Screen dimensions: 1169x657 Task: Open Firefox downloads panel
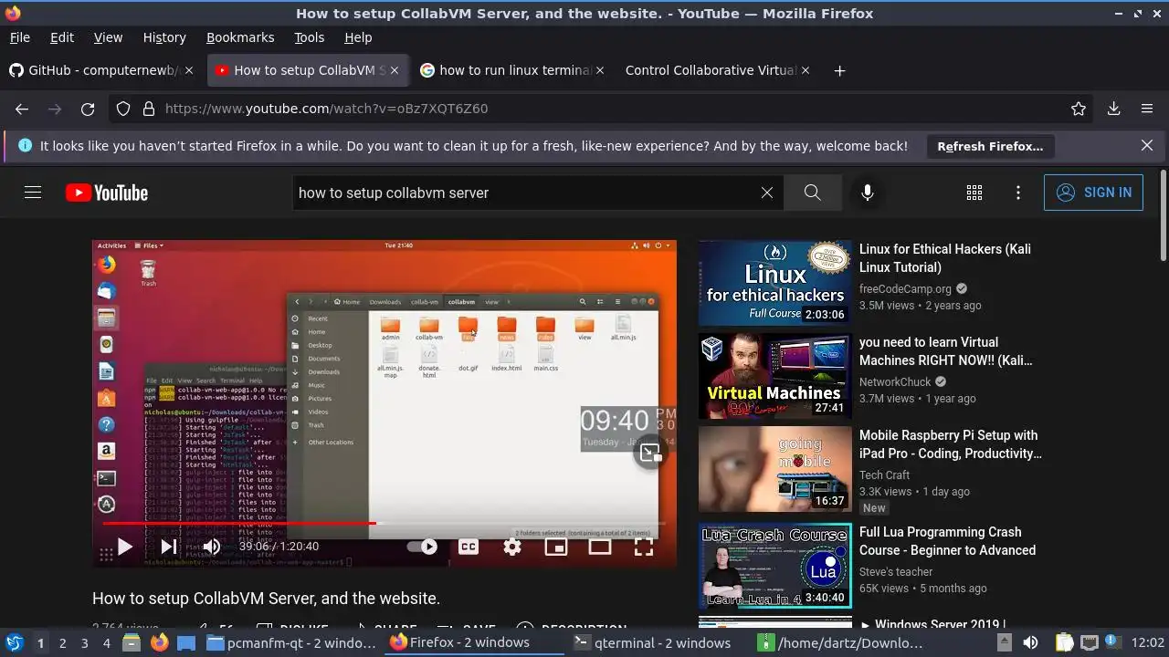pyautogui.click(x=1113, y=109)
